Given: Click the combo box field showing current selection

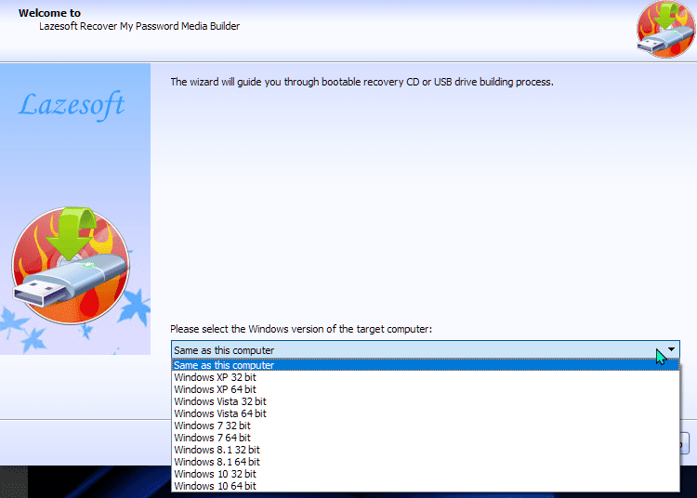Looking at the screenshot, I should [426, 349].
